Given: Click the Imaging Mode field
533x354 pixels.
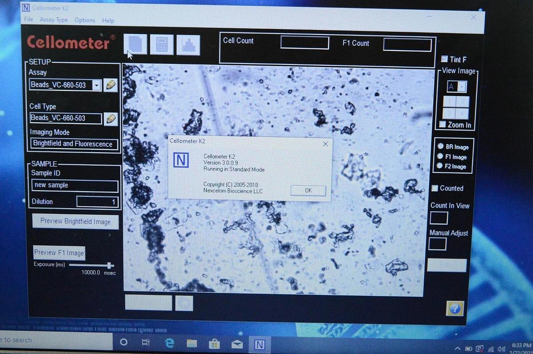Looking at the screenshot, I should click(75, 144).
